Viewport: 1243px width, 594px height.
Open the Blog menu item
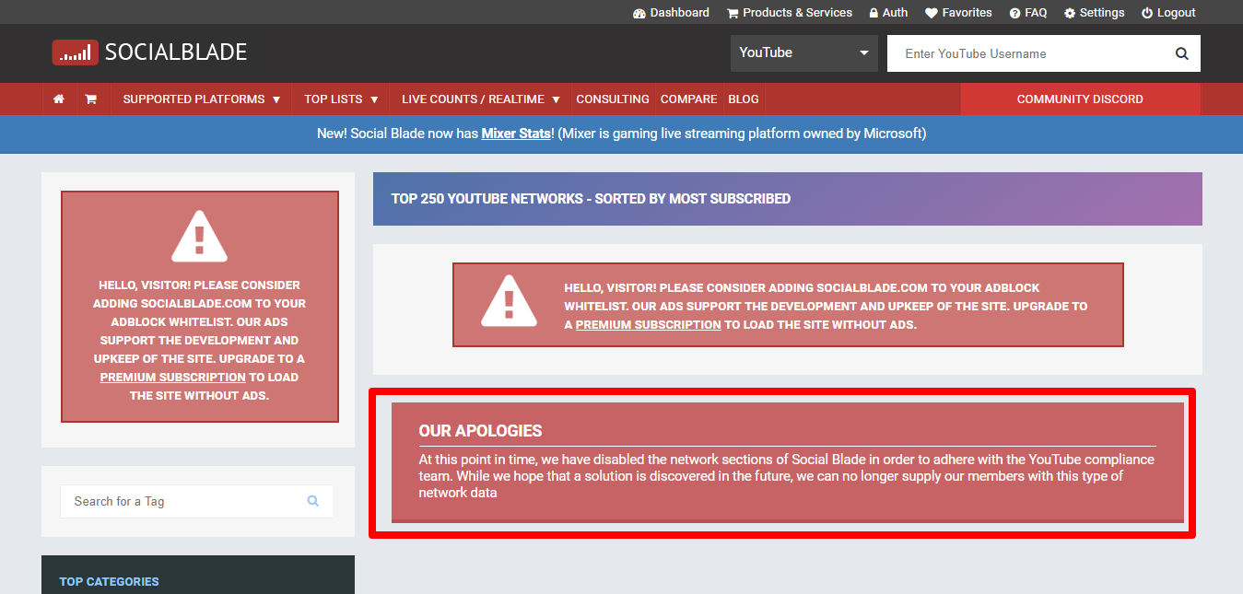pyautogui.click(x=744, y=99)
